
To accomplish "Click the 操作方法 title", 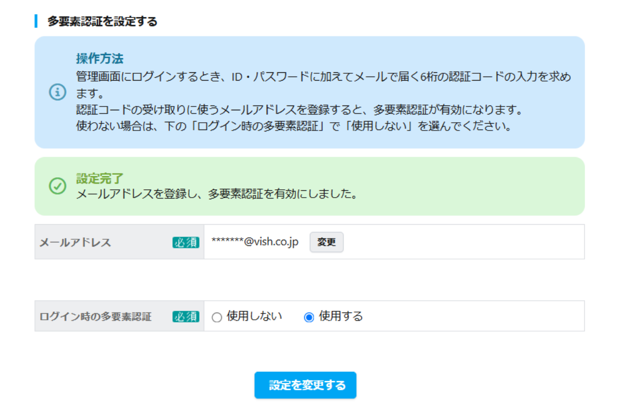I will tap(100, 58).
